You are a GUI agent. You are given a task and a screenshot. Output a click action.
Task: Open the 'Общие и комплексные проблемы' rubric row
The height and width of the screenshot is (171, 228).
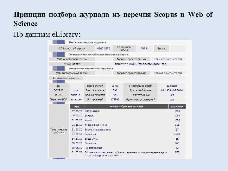click(126, 154)
